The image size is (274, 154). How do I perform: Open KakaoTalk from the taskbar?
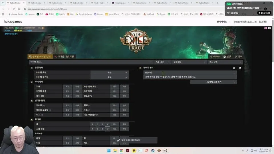point(134,151)
